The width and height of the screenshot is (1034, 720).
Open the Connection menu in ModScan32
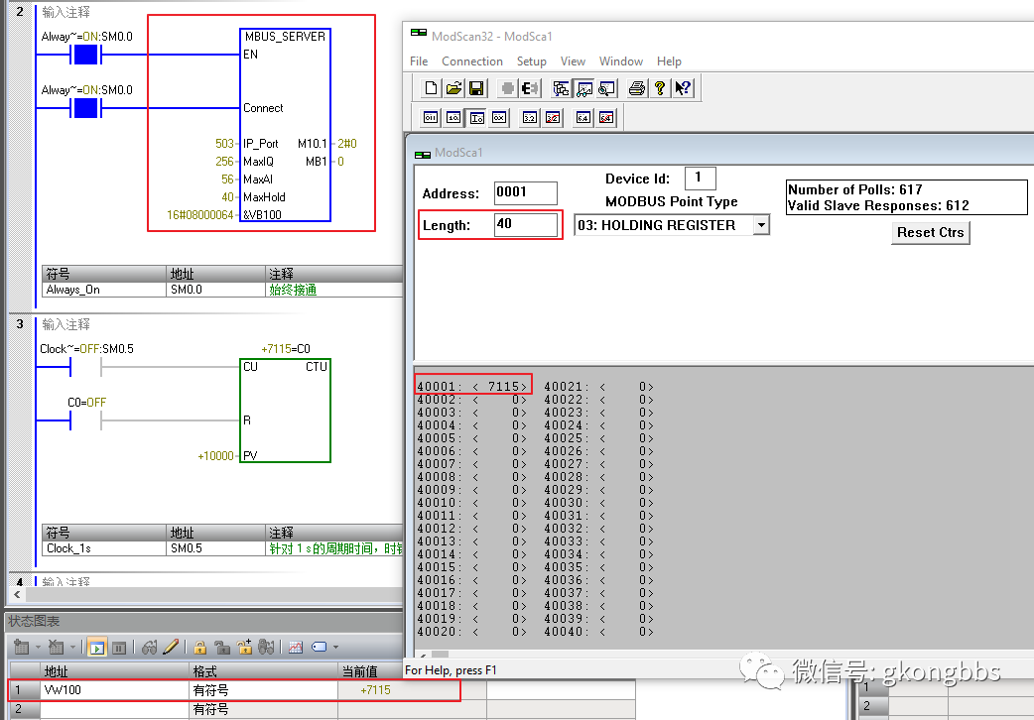tap(472, 61)
